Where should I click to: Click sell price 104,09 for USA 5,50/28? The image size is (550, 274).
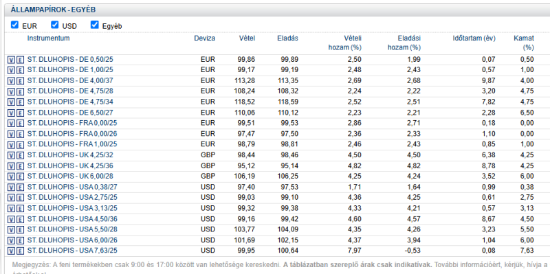pos(287,229)
